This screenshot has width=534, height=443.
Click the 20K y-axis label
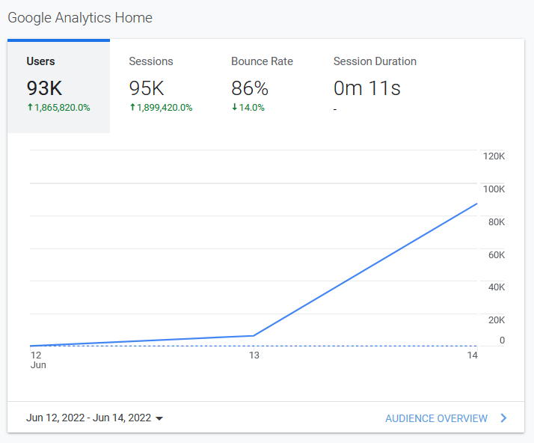tap(497, 320)
